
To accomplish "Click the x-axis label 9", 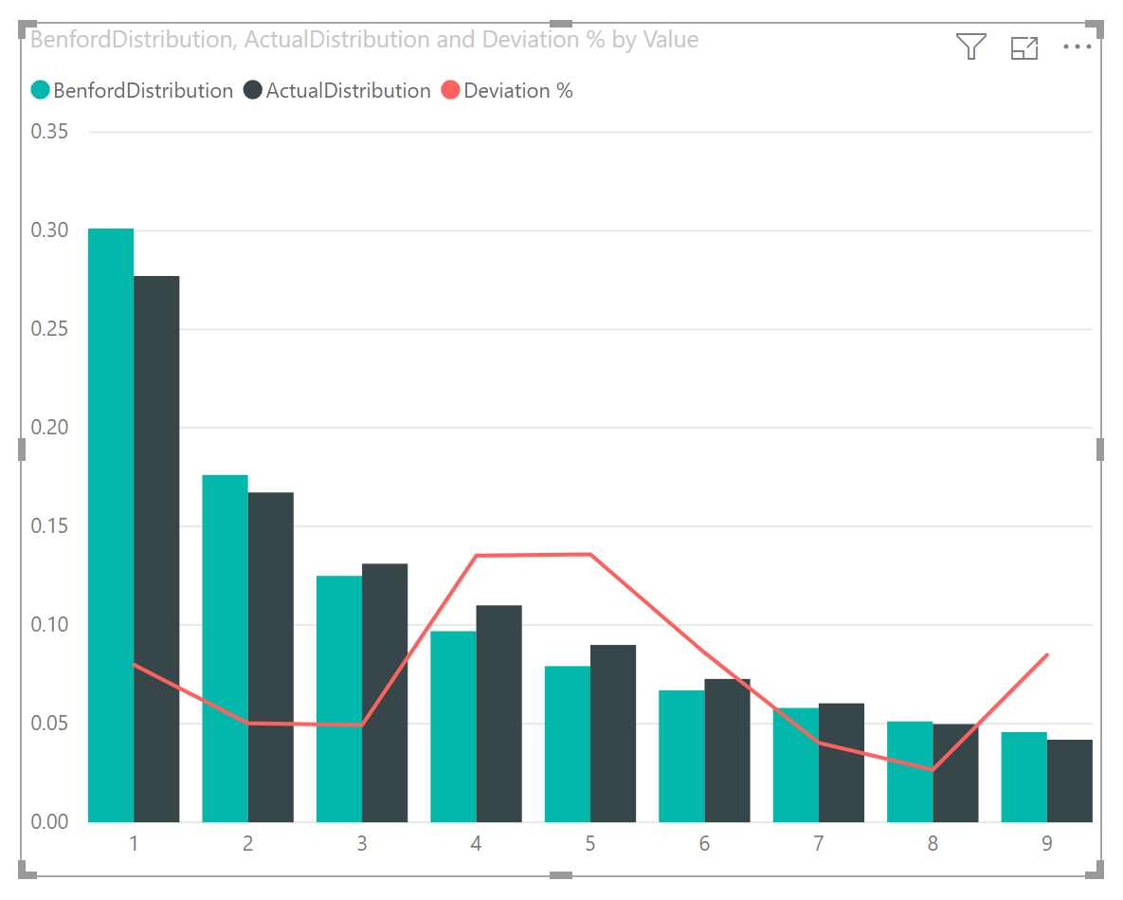I will click(x=1047, y=844).
